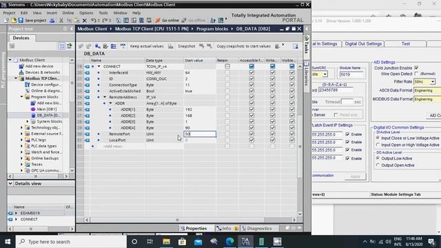Collapse the RemoteAddress row
This screenshot has width=441, height=248.
105,97
